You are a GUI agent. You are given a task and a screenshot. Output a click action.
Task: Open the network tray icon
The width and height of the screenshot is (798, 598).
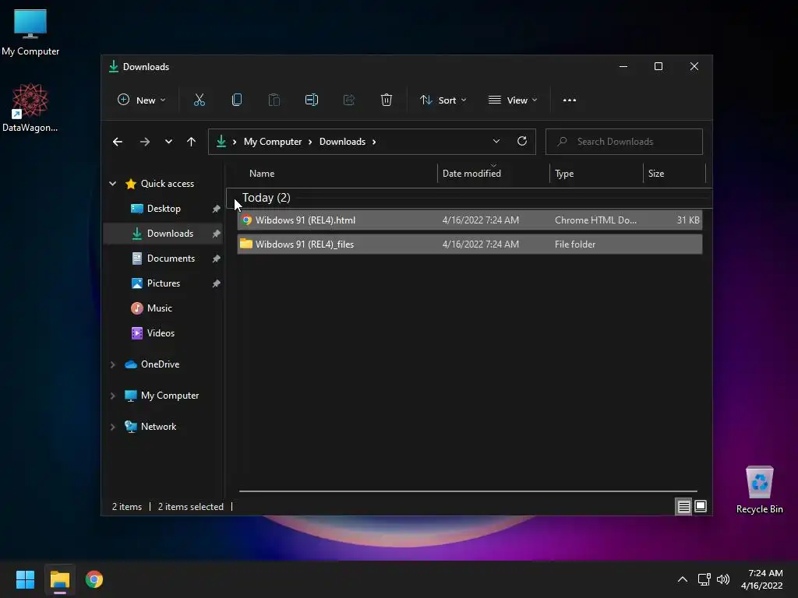point(704,579)
